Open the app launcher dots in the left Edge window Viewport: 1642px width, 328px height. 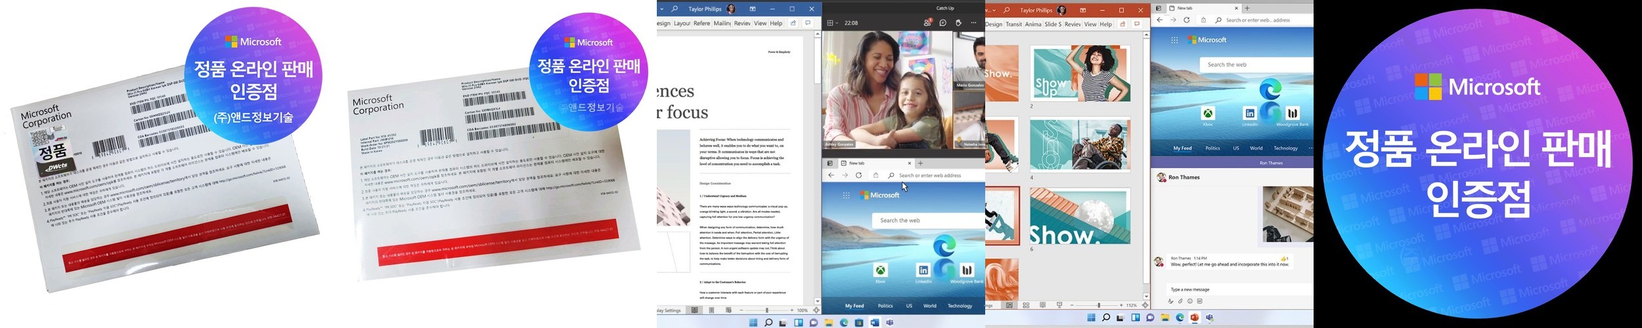[847, 195]
